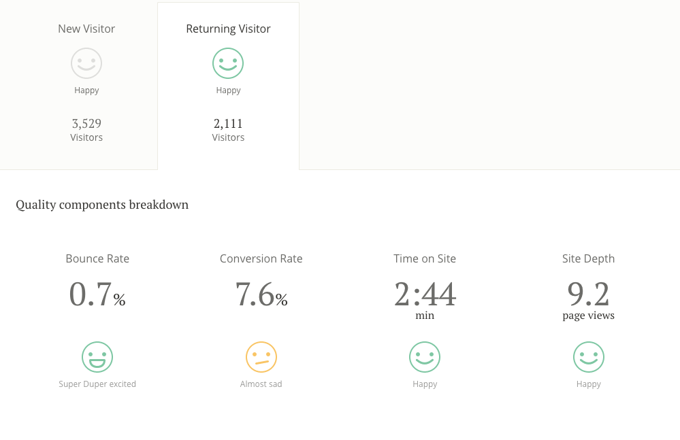Click the Time on Site heading
680x440 pixels.
pos(425,258)
